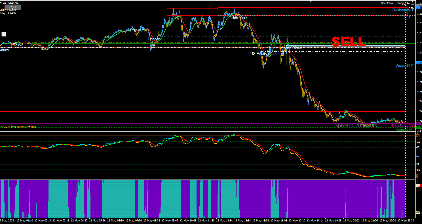422x224 pixels.
Task: Click the 12 May 23:34 time label
Action: pyautogui.click(x=406, y=220)
